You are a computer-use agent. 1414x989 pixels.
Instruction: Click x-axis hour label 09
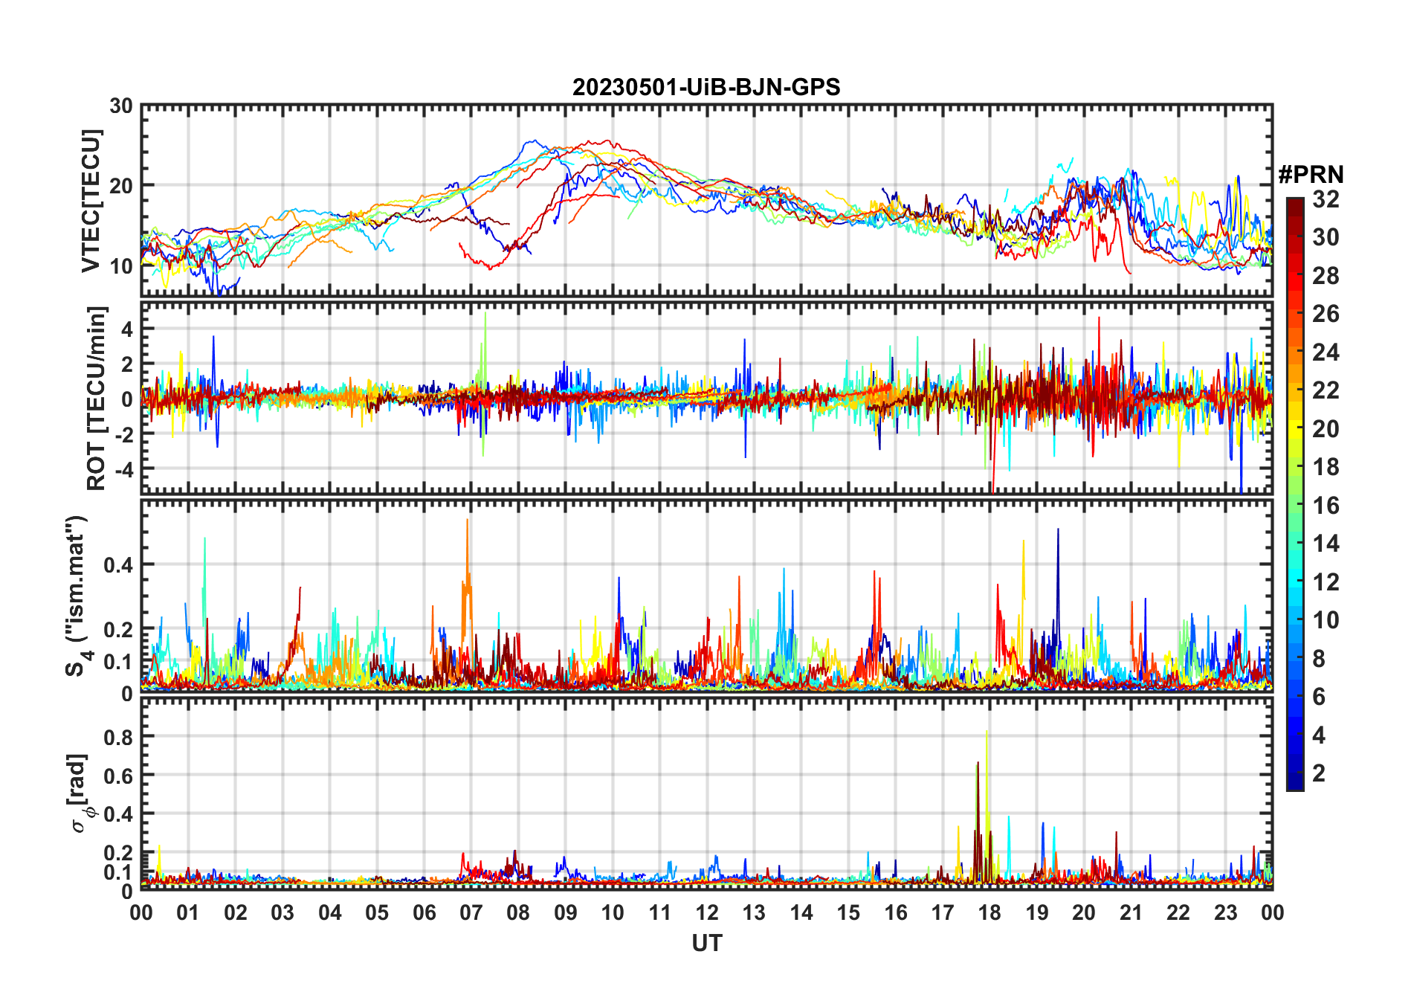566,912
